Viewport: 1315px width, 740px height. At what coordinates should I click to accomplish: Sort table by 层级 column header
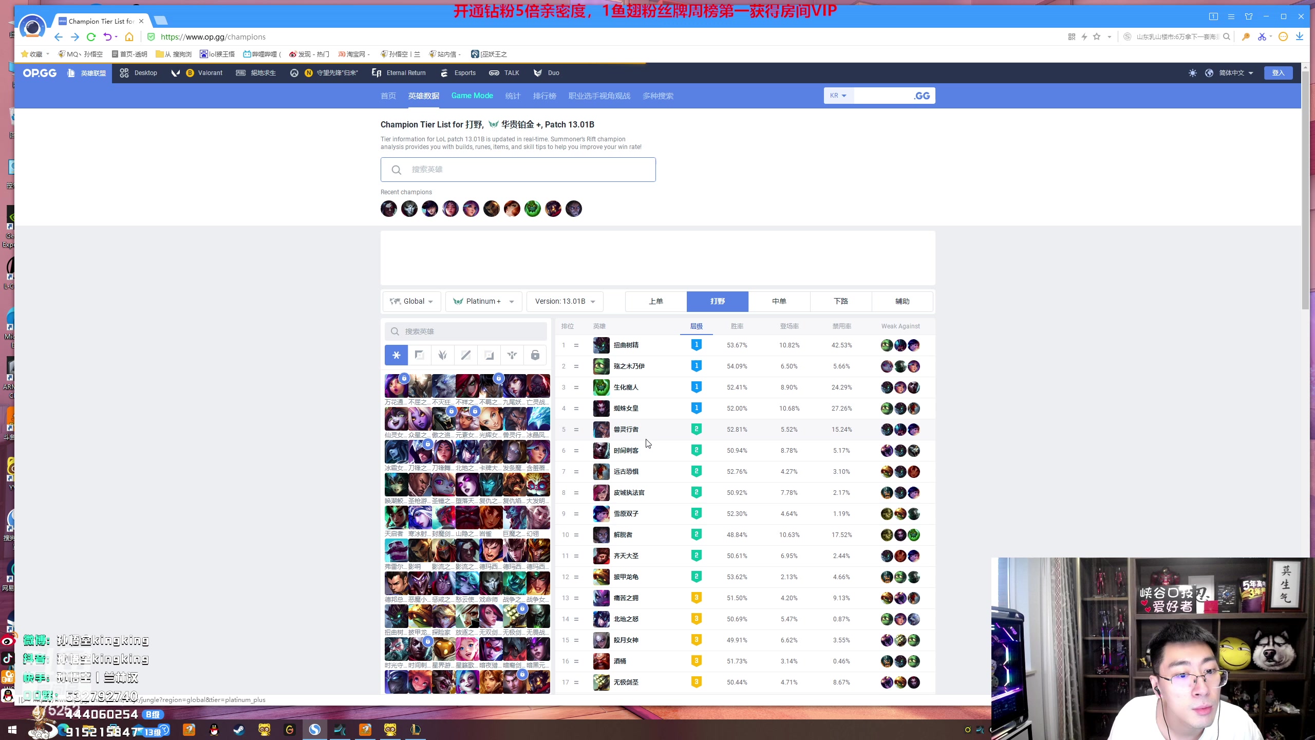(x=696, y=326)
